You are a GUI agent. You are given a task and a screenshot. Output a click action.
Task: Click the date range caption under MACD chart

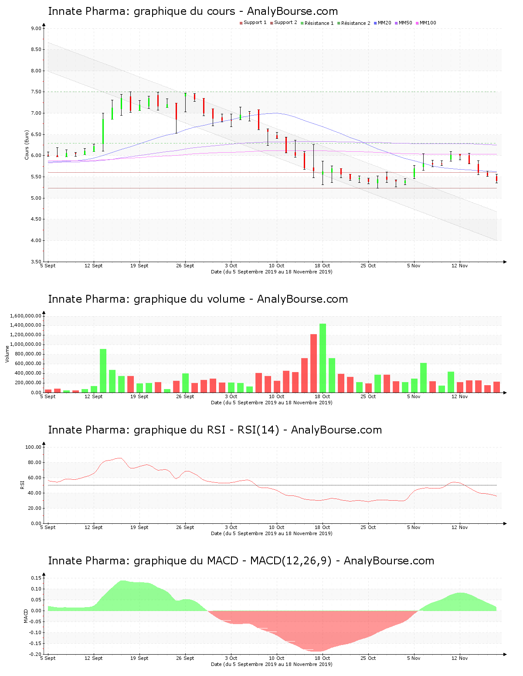pyautogui.click(x=272, y=664)
